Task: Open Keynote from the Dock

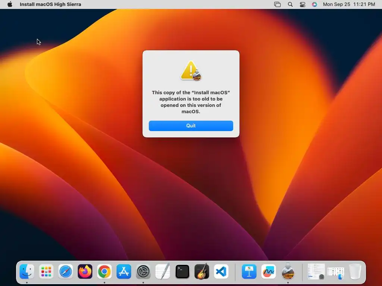Action: [x=249, y=271]
